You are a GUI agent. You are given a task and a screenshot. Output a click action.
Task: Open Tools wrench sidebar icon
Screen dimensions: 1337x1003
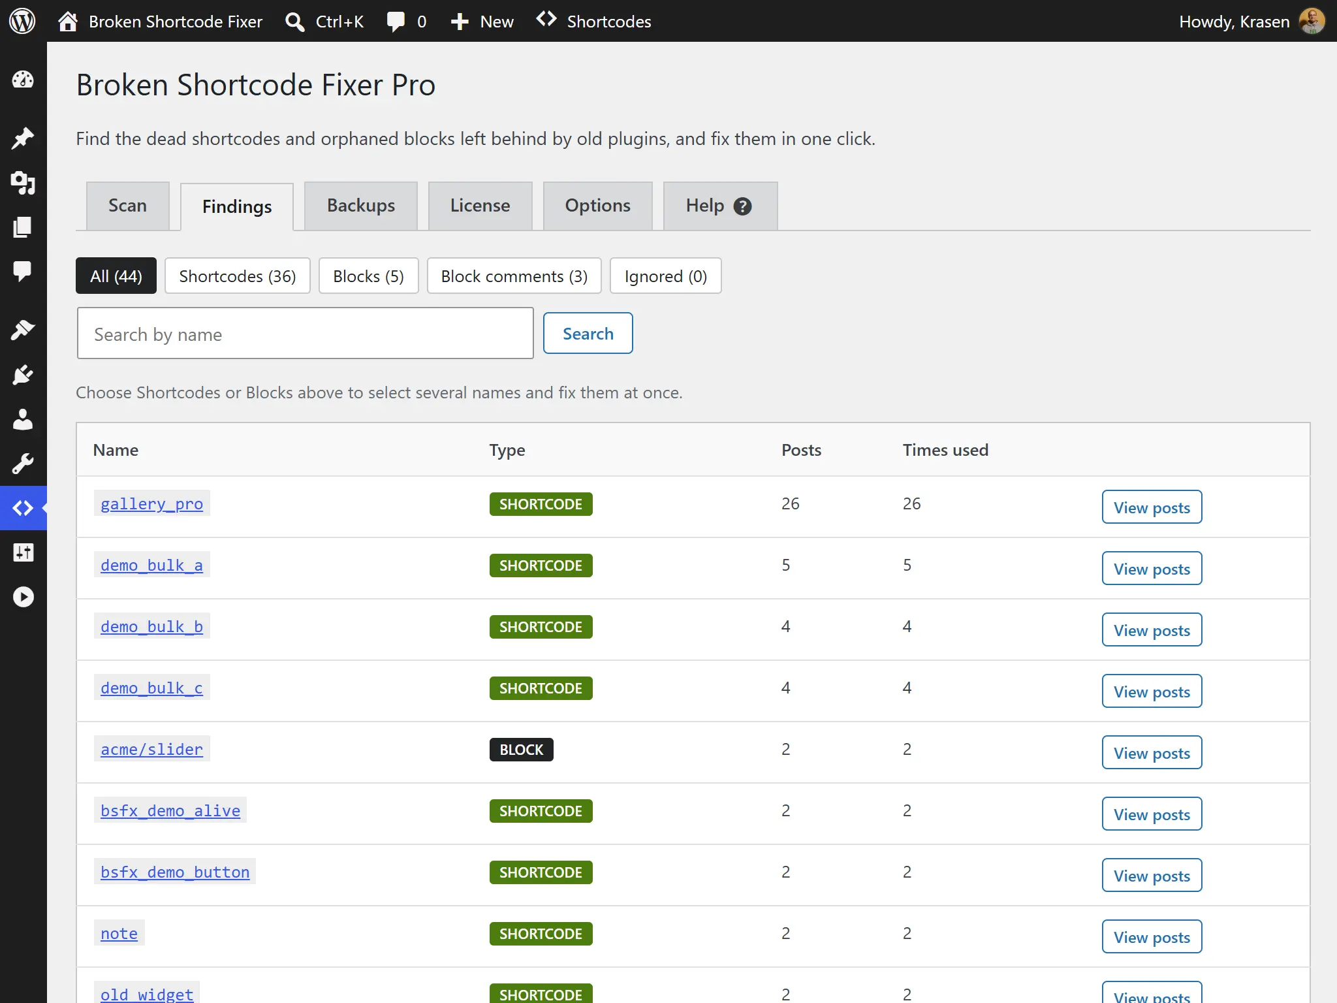pos(23,464)
